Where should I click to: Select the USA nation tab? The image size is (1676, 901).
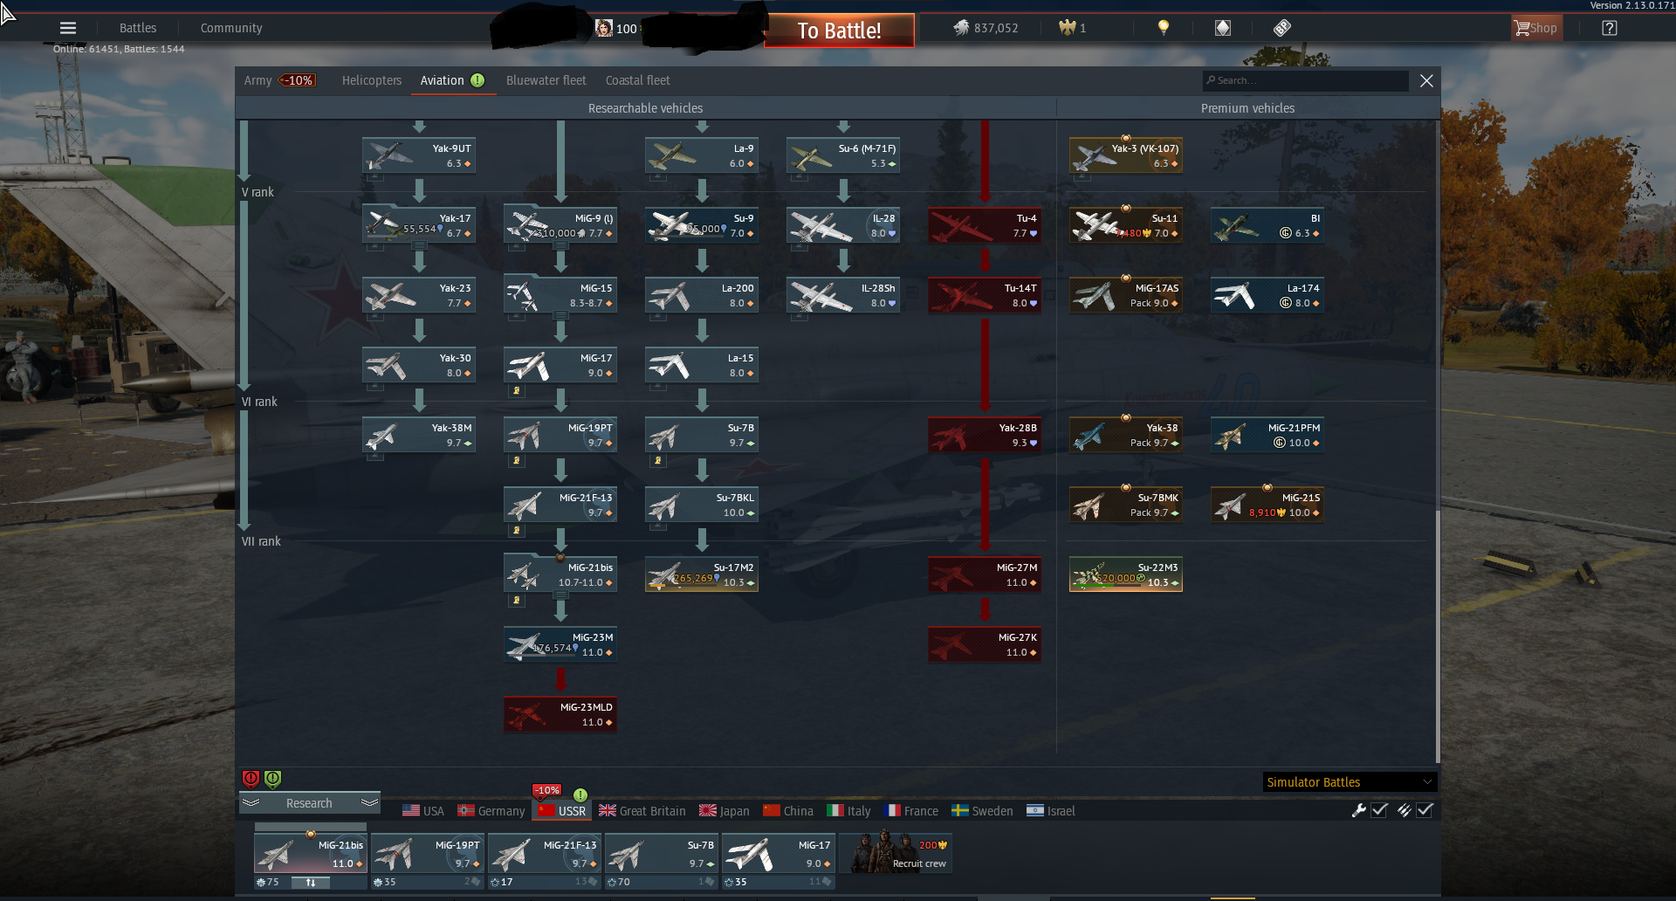click(x=423, y=811)
